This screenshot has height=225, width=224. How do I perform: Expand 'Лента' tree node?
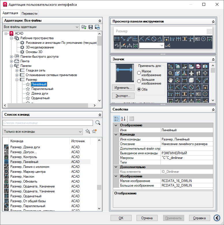[11, 61]
